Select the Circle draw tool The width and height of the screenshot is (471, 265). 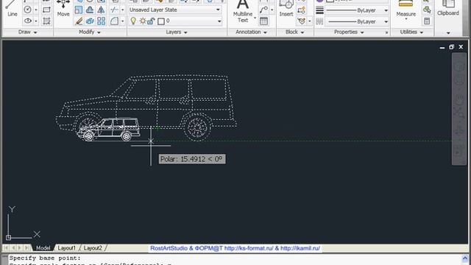(28, 10)
